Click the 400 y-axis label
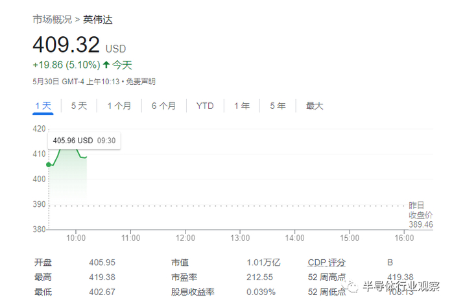454x306 pixels. click(x=39, y=179)
